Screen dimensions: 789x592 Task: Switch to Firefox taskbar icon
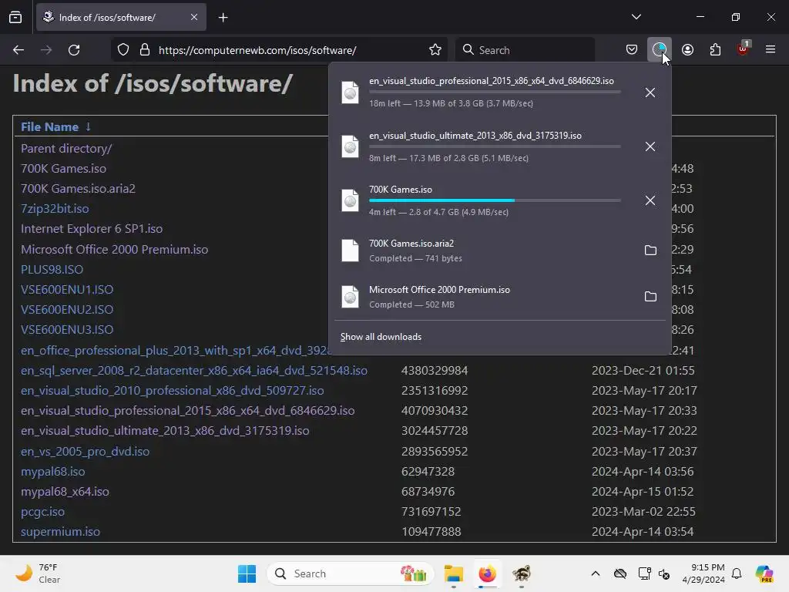pyautogui.click(x=487, y=573)
